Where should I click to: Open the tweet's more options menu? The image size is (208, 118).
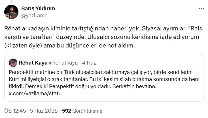[201, 9]
